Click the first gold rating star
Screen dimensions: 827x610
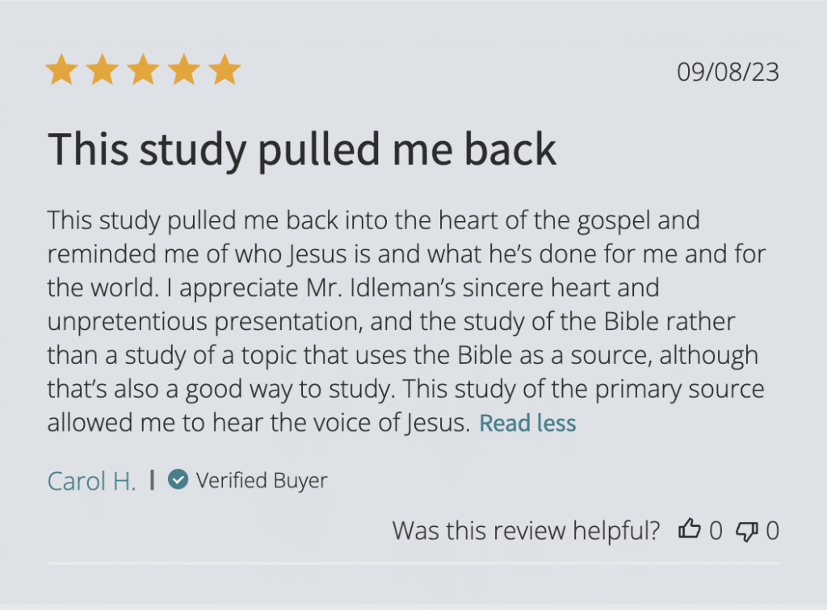61,71
